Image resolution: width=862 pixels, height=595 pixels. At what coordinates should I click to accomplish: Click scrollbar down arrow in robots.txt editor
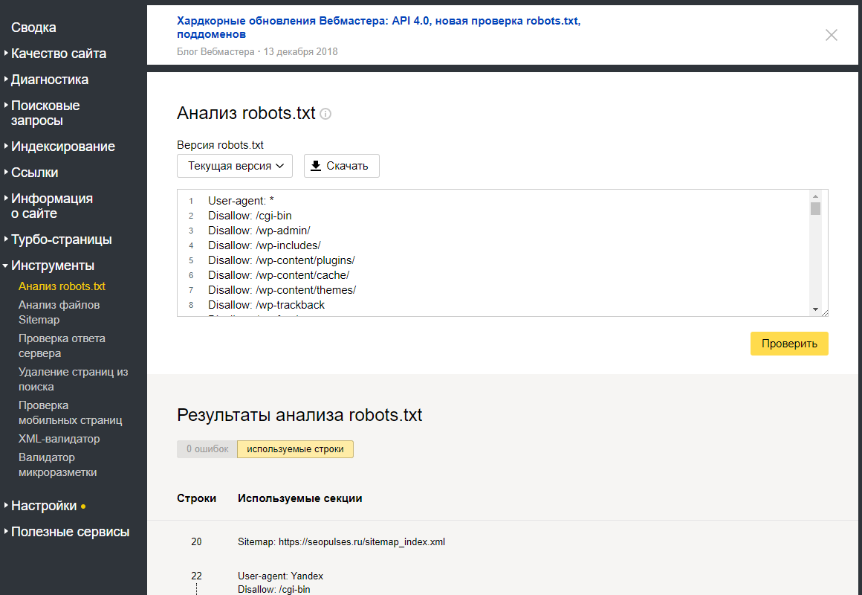click(x=815, y=309)
